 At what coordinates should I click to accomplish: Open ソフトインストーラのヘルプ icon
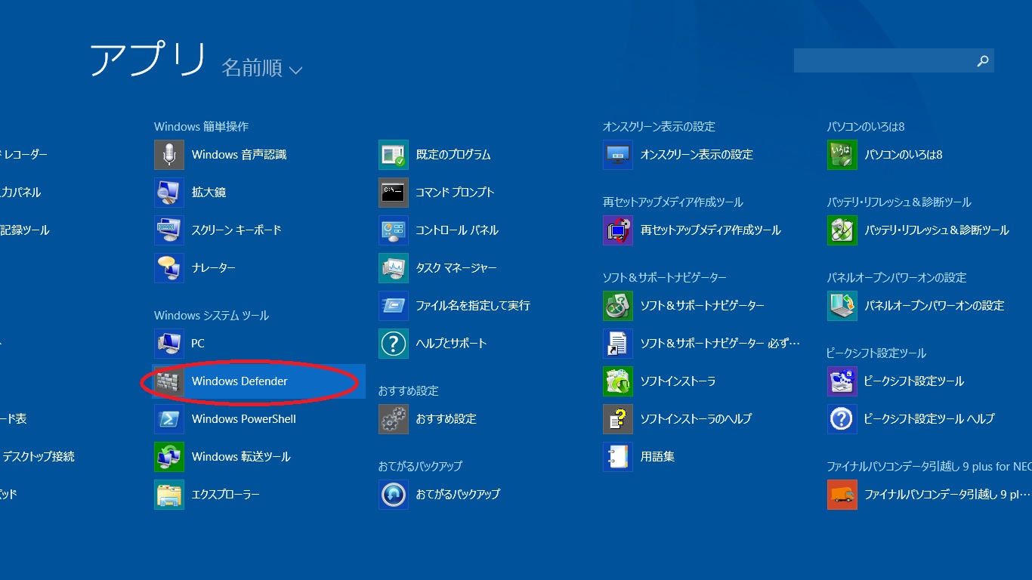(x=618, y=419)
